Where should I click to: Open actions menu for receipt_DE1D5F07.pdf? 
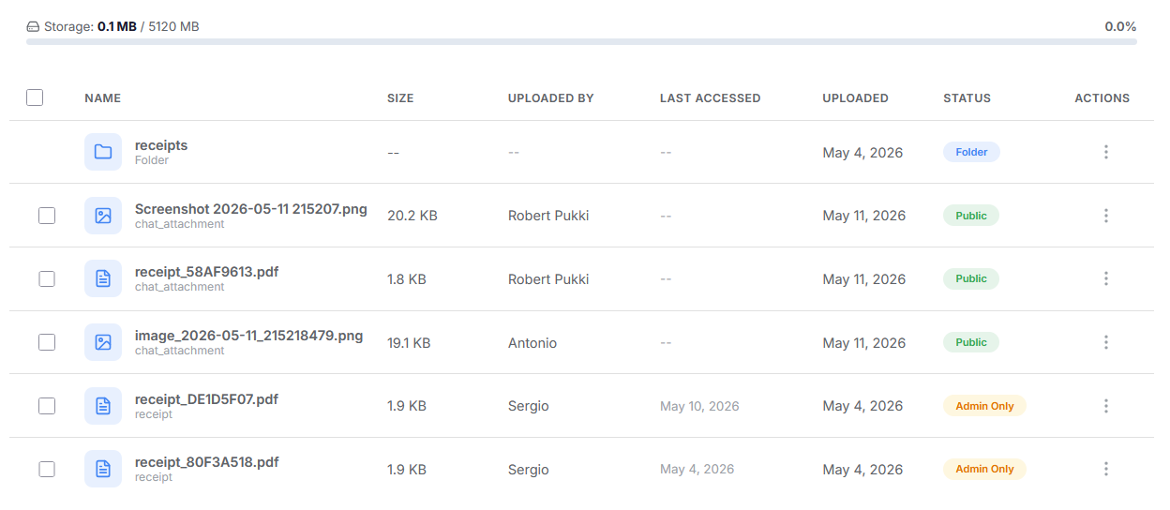tap(1106, 406)
